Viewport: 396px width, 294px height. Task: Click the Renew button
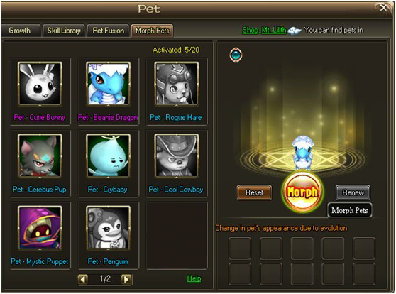[x=353, y=192]
